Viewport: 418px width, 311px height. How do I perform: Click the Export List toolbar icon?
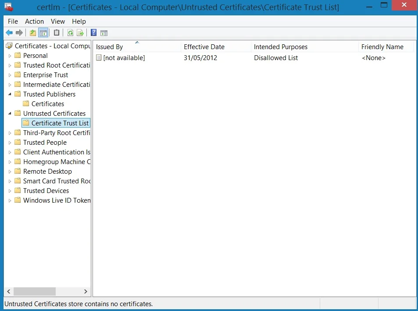tap(80, 33)
